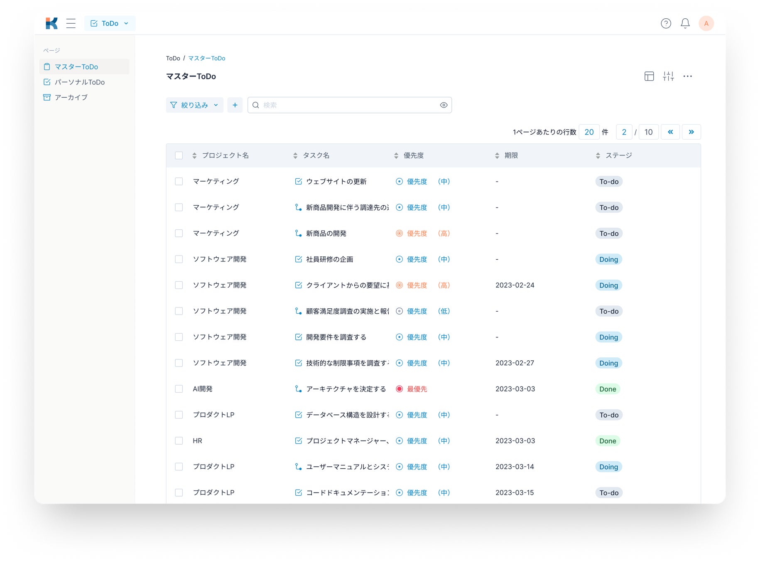Check the HR row checkbox
This screenshot has height=561, width=760.
(x=179, y=441)
